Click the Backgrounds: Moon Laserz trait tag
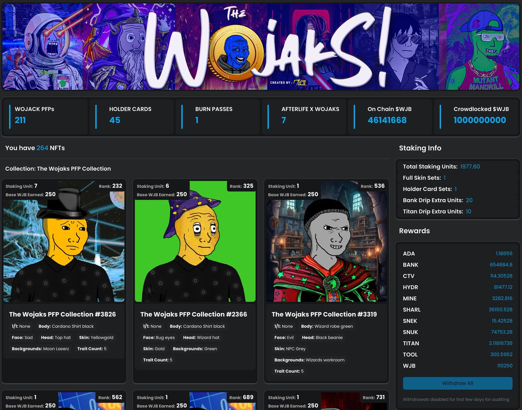 pos(40,349)
